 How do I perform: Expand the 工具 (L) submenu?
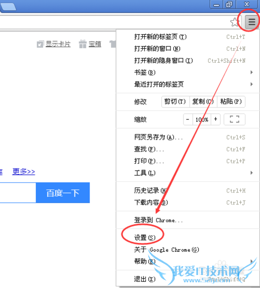(188, 173)
